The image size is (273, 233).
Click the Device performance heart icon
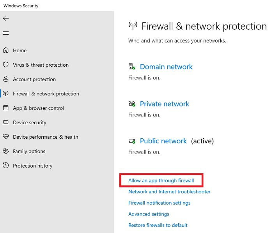(x=6, y=137)
